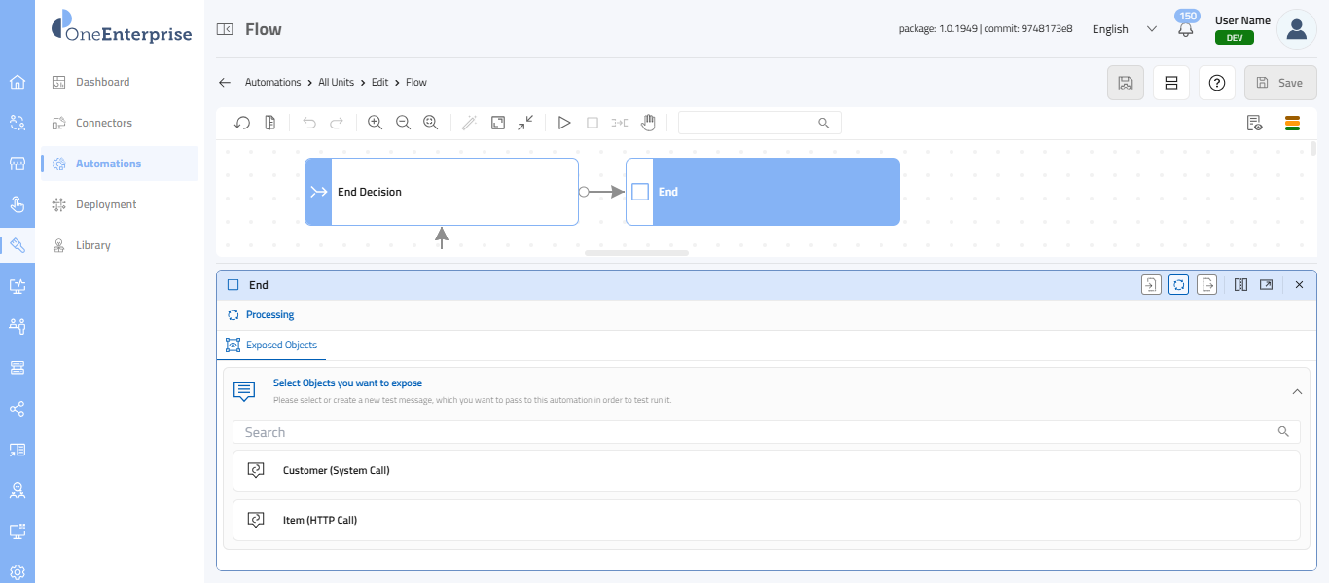Click the zoom out magnifier icon

[403, 123]
